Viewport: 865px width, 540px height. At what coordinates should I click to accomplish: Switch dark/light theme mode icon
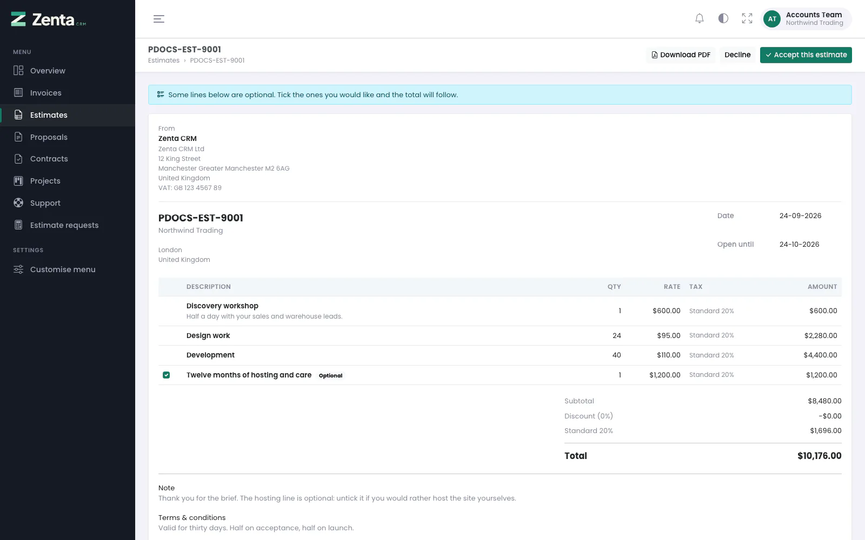tap(723, 19)
